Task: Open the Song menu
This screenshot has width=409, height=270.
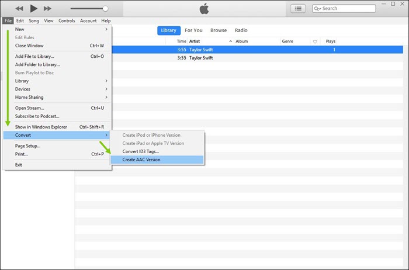Action: coord(34,20)
